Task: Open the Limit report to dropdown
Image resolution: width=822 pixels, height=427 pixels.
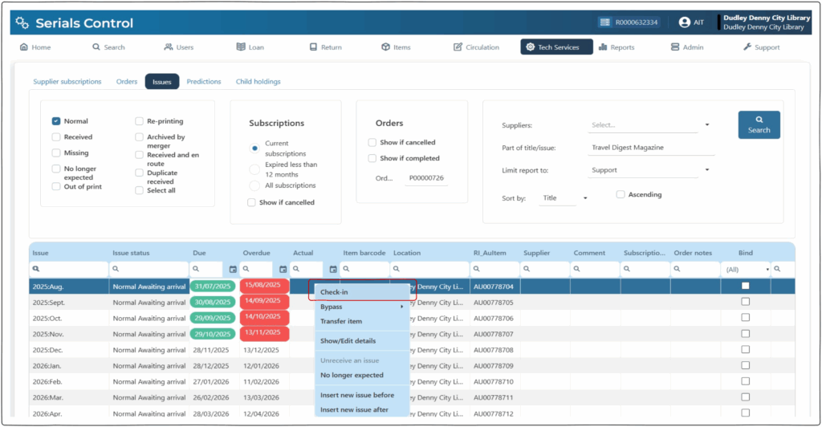Action: point(707,170)
